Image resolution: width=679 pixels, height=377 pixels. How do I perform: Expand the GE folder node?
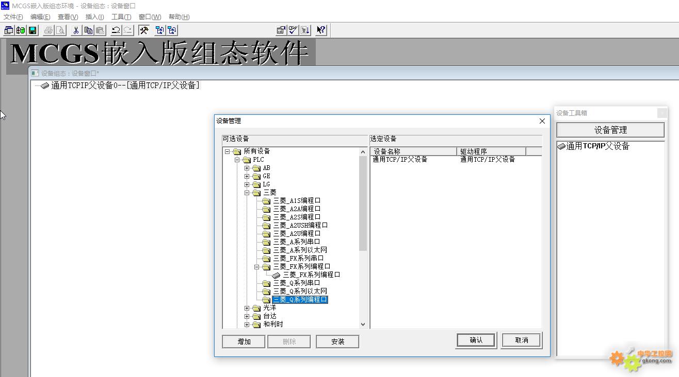(x=247, y=176)
